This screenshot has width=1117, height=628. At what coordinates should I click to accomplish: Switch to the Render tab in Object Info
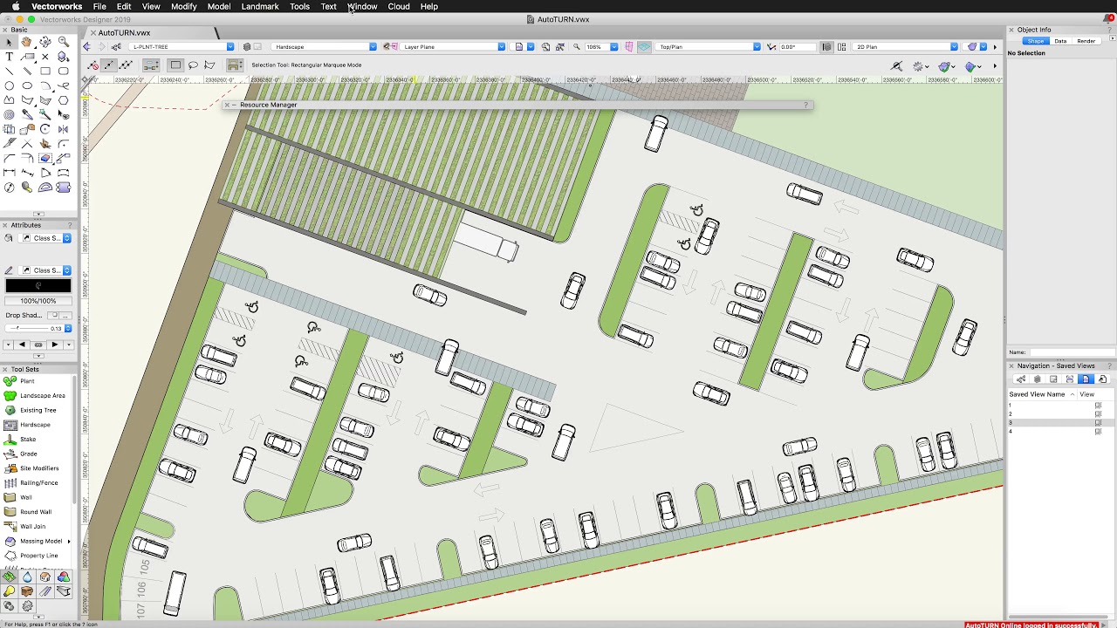point(1086,41)
